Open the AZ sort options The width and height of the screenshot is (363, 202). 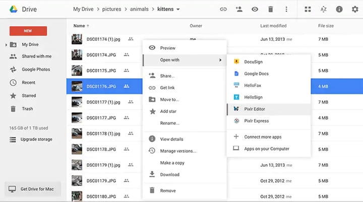point(323,9)
